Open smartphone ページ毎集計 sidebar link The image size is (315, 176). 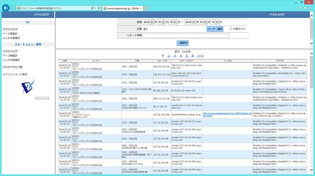[x=10, y=55]
